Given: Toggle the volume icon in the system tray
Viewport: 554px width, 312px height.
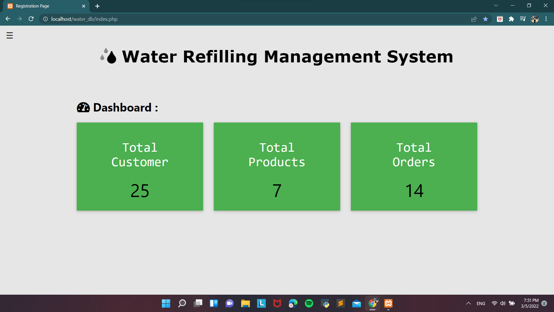Looking at the screenshot, I should click(503, 303).
